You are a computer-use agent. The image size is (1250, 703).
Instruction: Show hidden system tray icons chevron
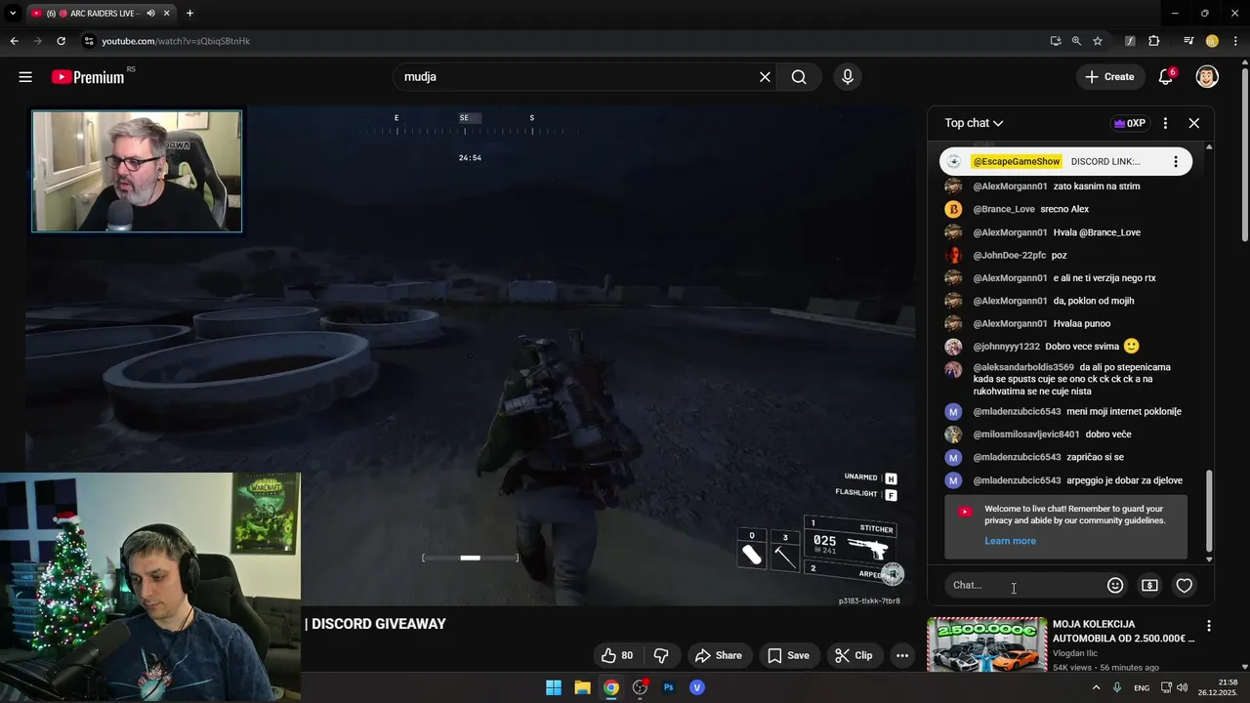(1096, 687)
